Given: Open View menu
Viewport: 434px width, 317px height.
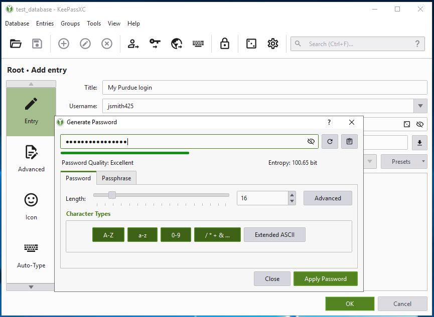Looking at the screenshot, I should click(114, 24).
